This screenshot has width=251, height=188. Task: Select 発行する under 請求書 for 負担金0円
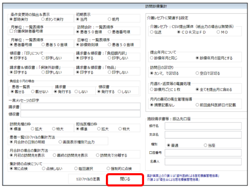(55, 91)
